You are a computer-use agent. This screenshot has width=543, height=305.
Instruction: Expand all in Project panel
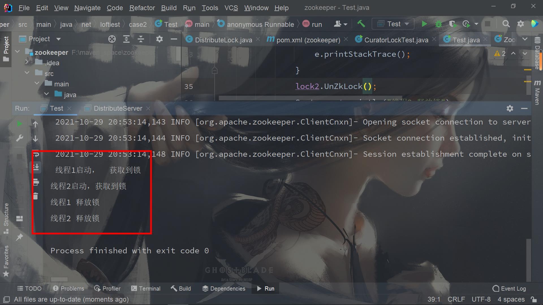pyautogui.click(x=126, y=39)
